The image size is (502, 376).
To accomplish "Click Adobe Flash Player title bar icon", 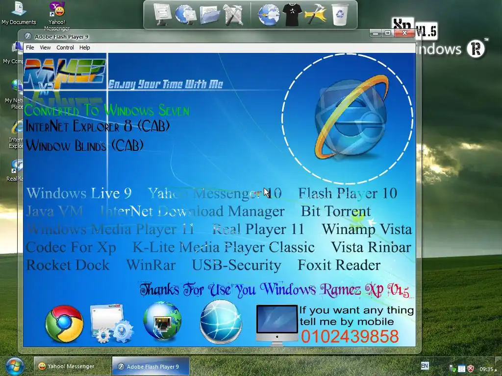I will coord(28,36).
